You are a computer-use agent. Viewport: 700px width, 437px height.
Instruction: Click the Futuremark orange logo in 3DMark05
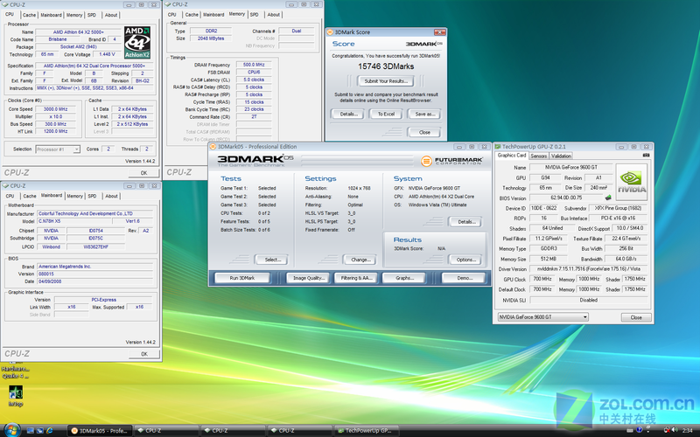click(x=426, y=161)
